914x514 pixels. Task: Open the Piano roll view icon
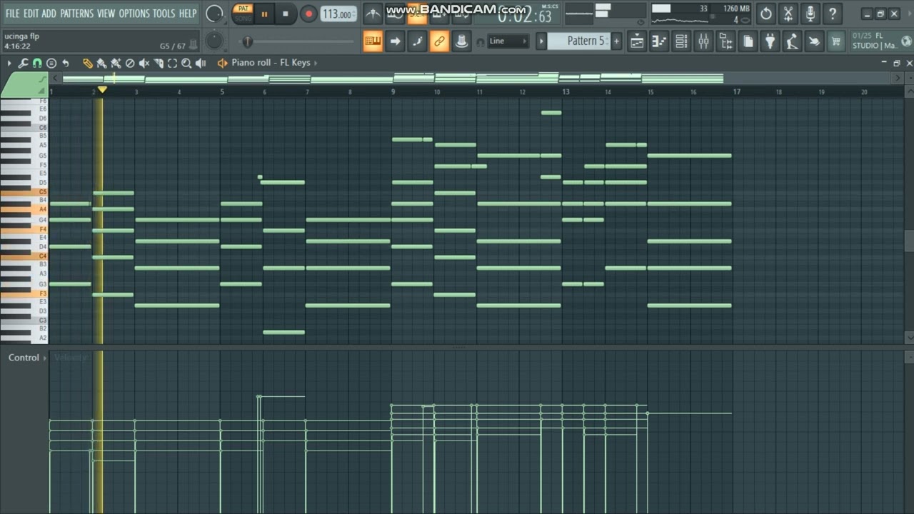coord(659,41)
